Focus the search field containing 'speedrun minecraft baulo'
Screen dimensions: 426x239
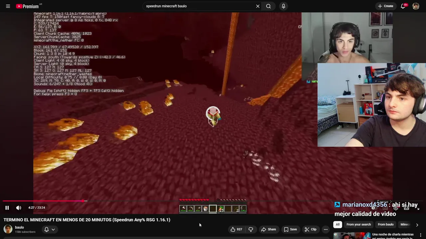pyautogui.click(x=199, y=6)
